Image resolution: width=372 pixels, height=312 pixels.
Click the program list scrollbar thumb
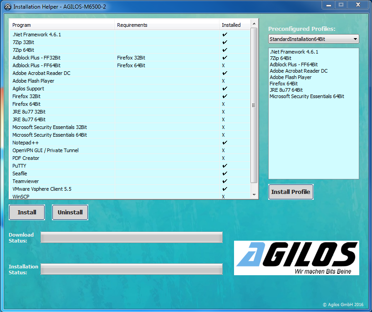254,105
